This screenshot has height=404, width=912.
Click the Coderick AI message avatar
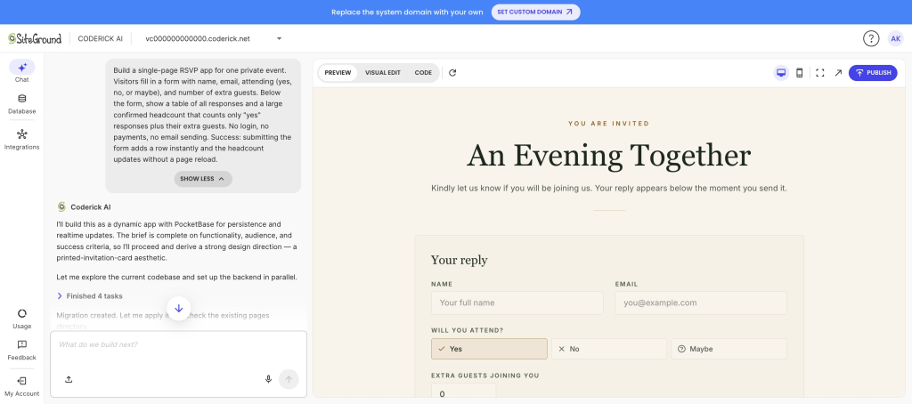[61, 206]
